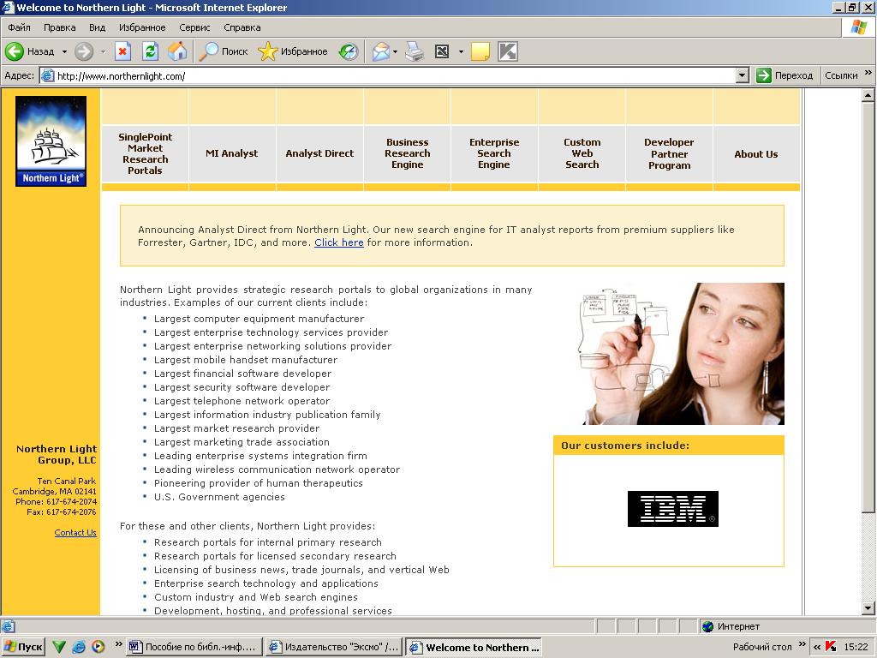Image resolution: width=877 pixels, height=658 pixels.
Task: Open the Mail button dropdown arrow
Action: coord(395,51)
